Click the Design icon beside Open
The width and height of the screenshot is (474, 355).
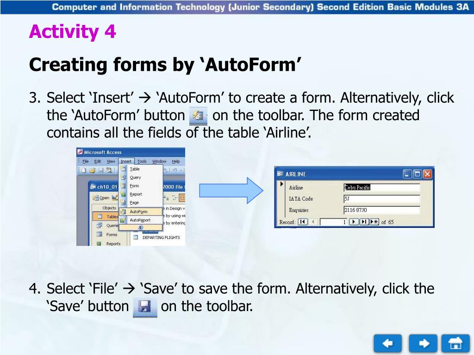[115, 198]
